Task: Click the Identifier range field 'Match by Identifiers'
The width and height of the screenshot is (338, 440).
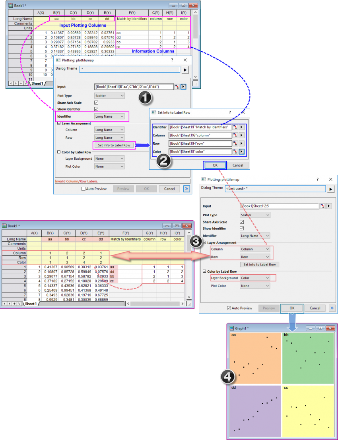Action: pos(200,127)
